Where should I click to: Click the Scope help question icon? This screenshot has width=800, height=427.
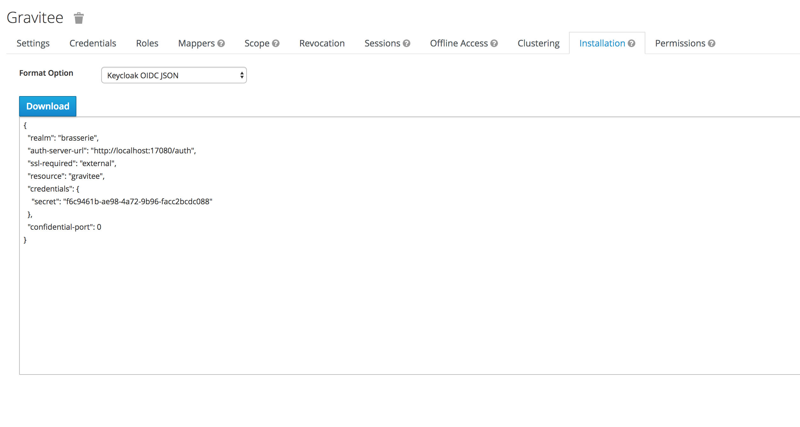276,43
